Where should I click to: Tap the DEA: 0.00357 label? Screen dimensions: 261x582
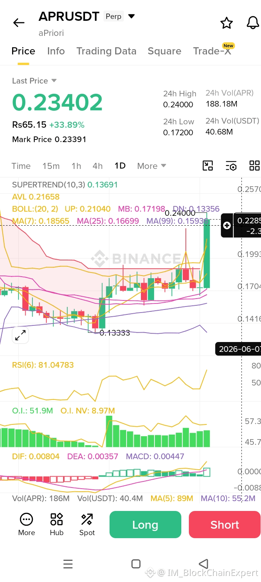[x=93, y=457]
